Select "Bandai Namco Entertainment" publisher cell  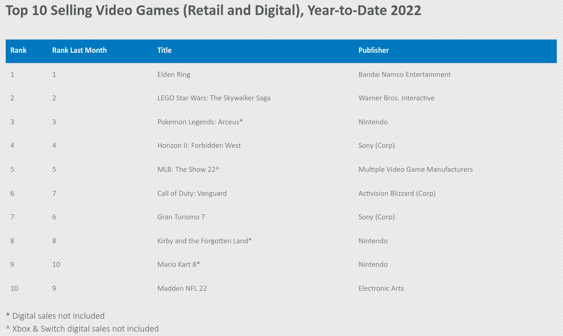click(x=405, y=75)
